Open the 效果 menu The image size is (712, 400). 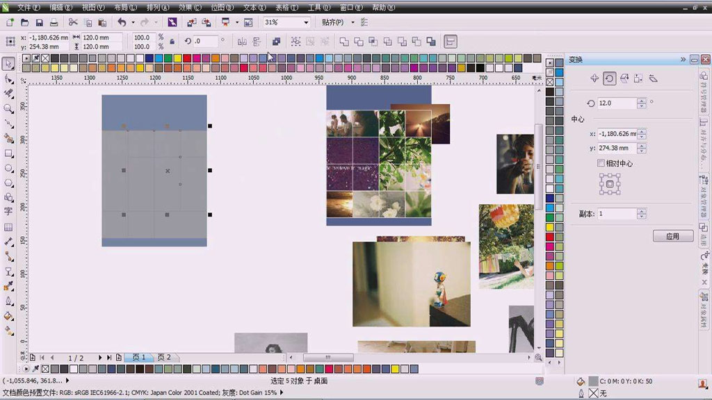(189, 7)
